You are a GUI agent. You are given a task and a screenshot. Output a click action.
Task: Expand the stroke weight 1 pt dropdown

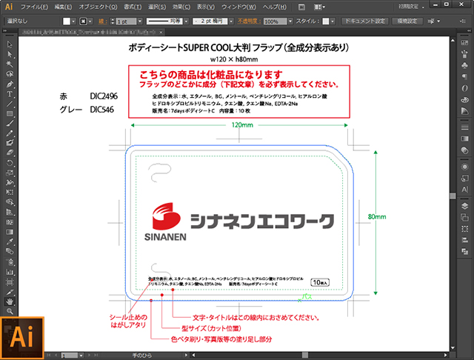point(140,21)
